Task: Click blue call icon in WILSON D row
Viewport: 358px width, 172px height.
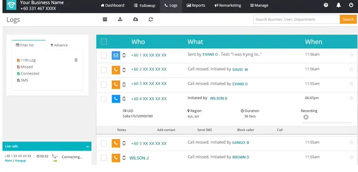Action: point(116,99)
